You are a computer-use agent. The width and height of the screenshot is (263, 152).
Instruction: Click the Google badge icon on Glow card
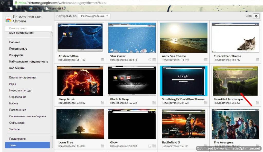point(150,146)
